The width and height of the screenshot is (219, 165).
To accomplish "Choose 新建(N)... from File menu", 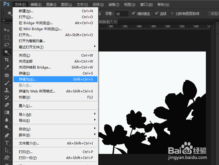I will tap(55, 11).
